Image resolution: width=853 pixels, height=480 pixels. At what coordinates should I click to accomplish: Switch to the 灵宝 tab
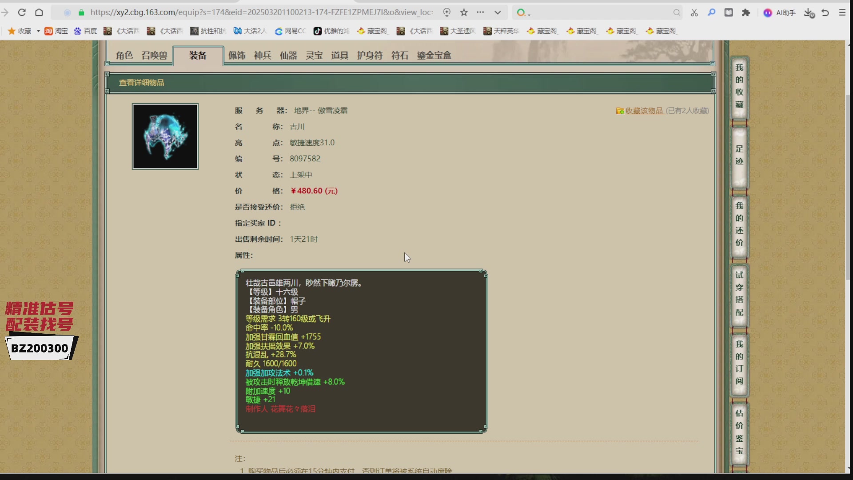pos(314,55)
